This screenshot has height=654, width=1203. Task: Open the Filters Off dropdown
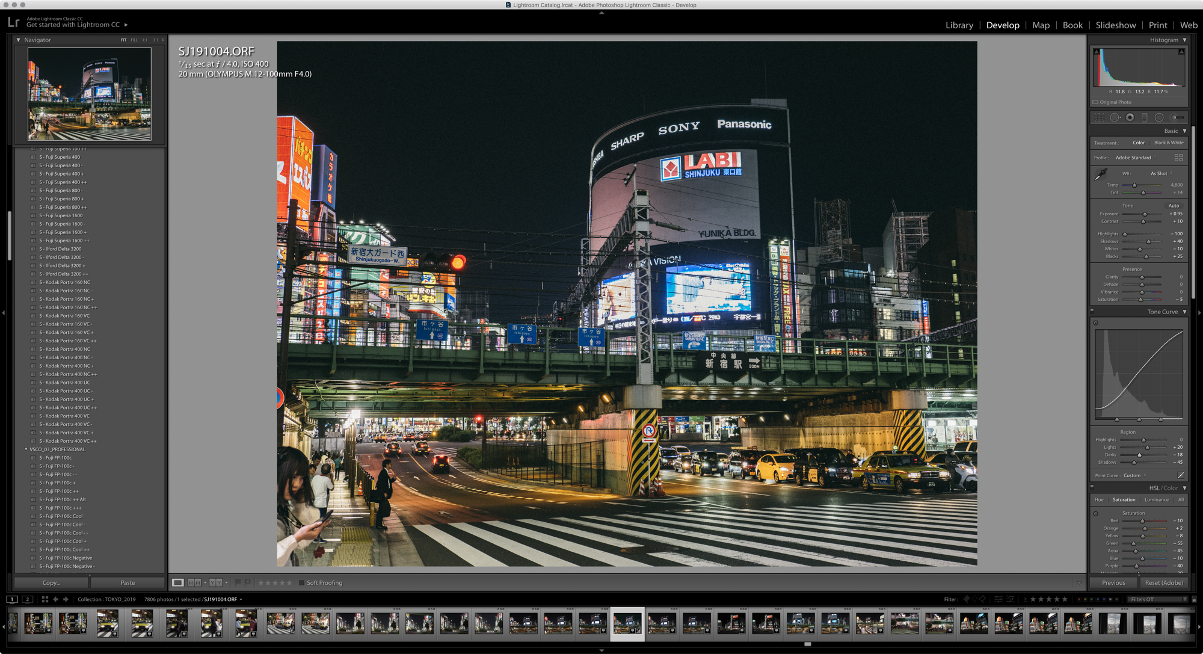coord(1158,599)
